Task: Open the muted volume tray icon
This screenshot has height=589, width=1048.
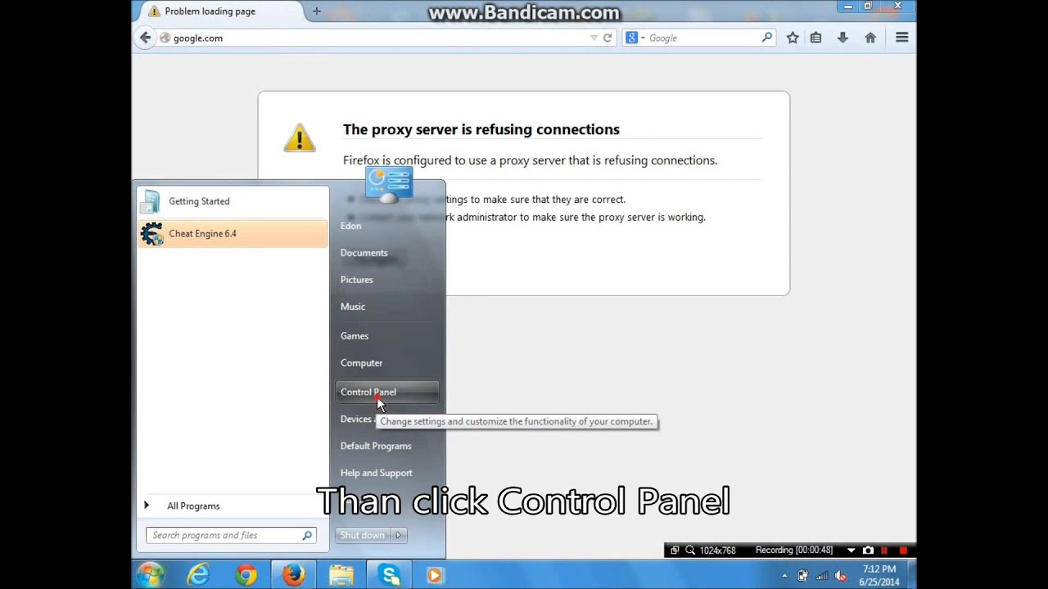Action: point(840,576)
